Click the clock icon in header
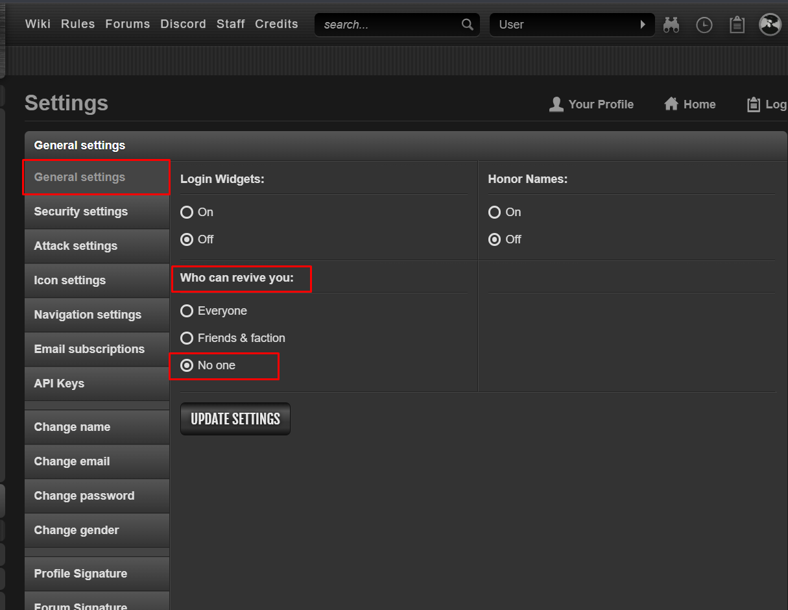 tap(704, 25)
